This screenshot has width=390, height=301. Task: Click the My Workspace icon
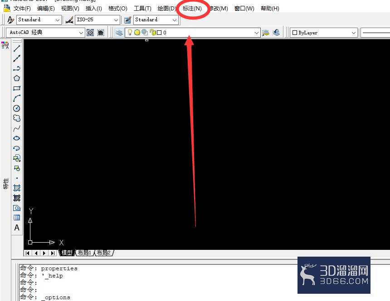101,33
